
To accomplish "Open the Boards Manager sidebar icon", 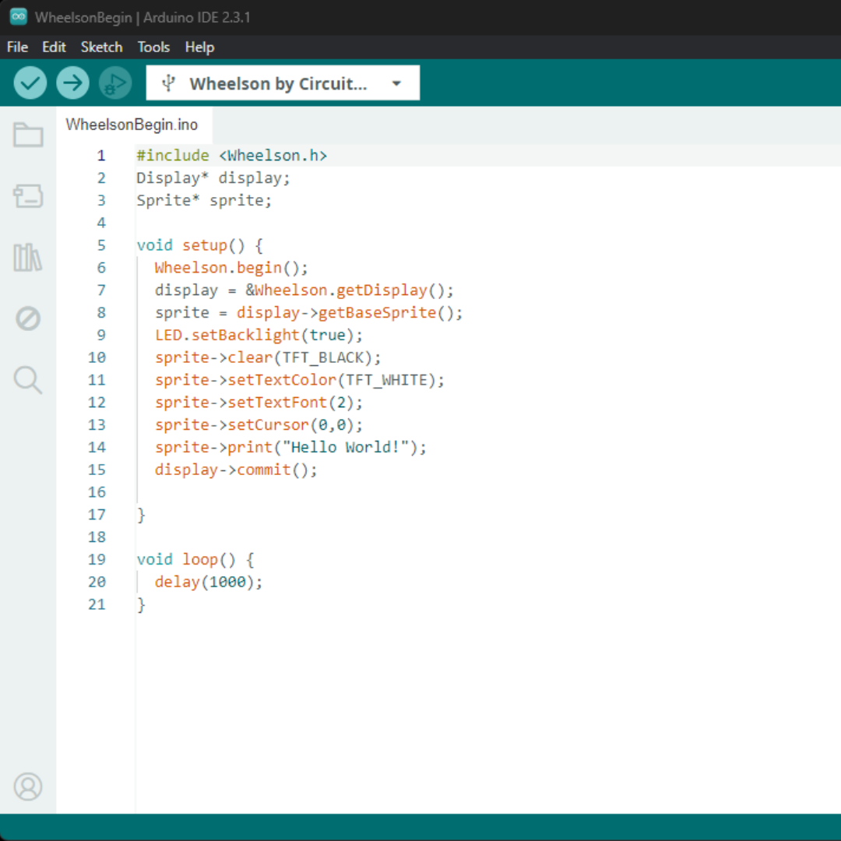I will (x=28, y=196).
